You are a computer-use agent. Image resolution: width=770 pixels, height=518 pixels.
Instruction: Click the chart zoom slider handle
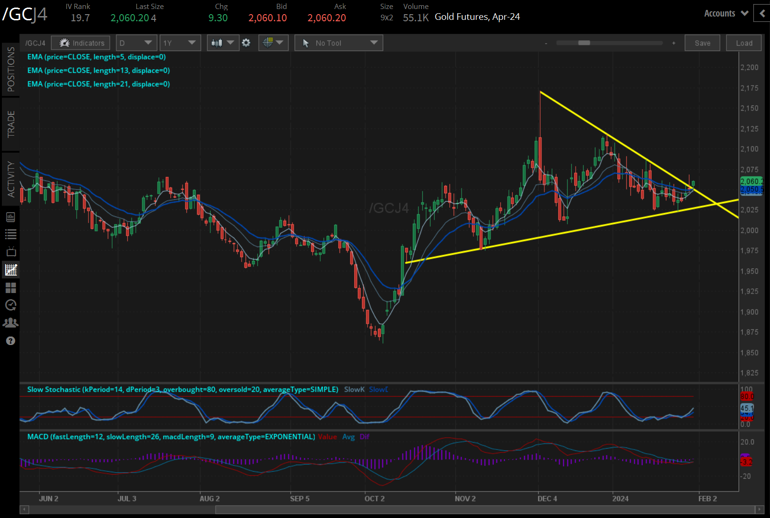point(584,43)
